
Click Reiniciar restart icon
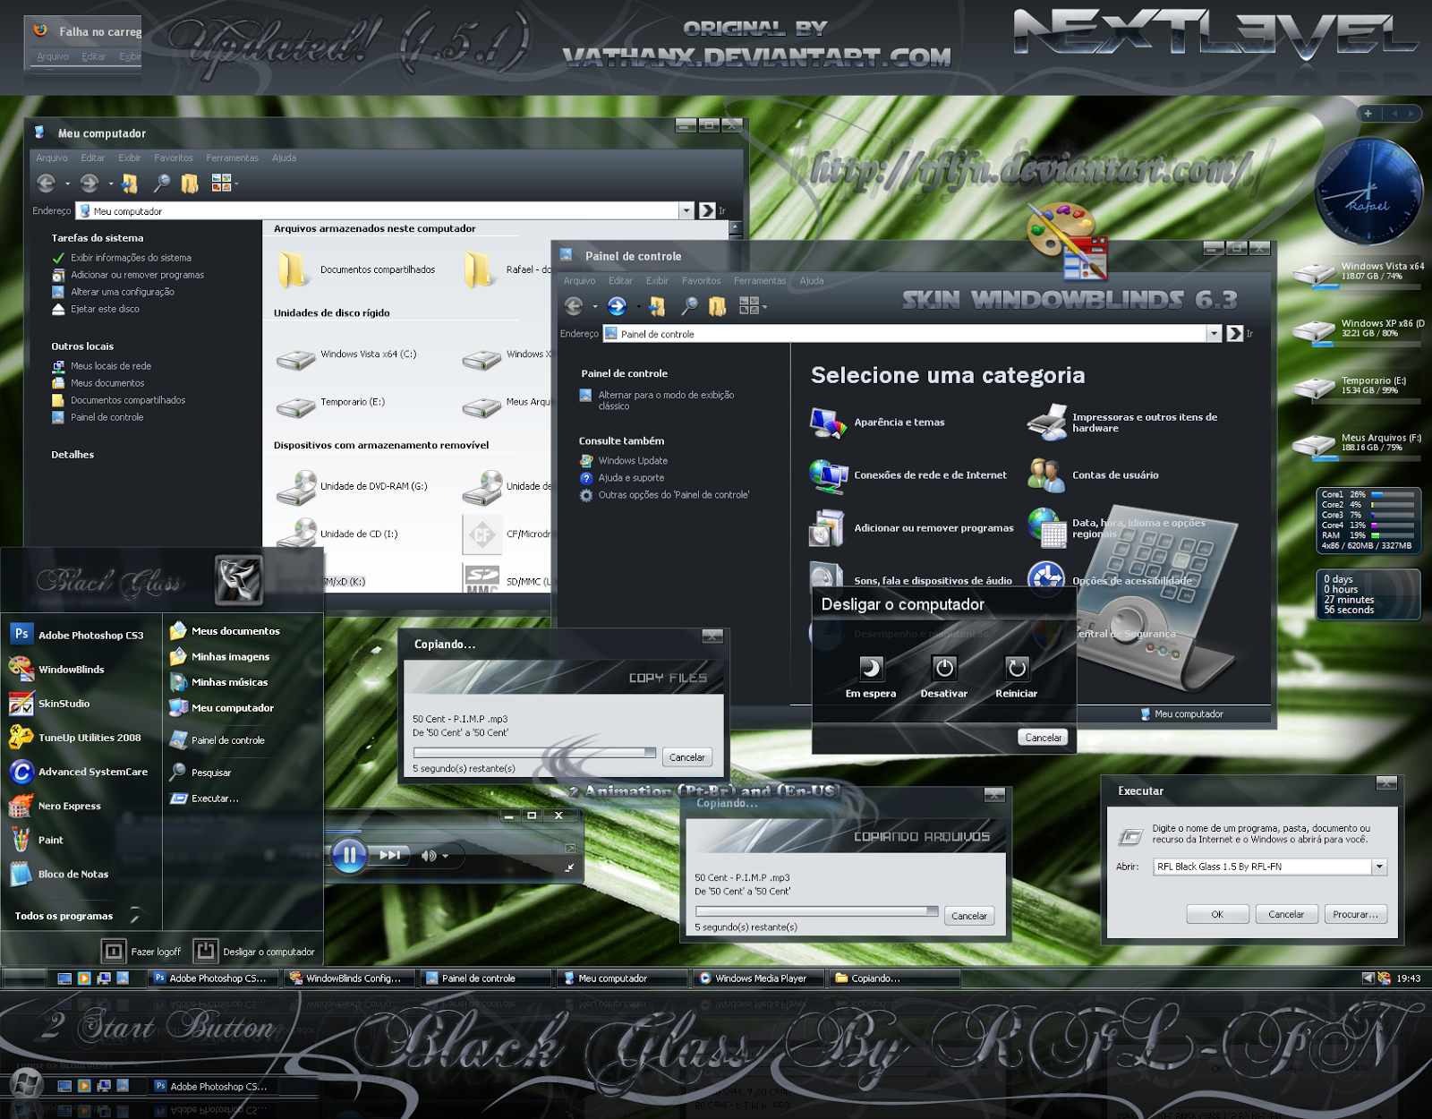pyautogui.click(x=1017, y=669)
